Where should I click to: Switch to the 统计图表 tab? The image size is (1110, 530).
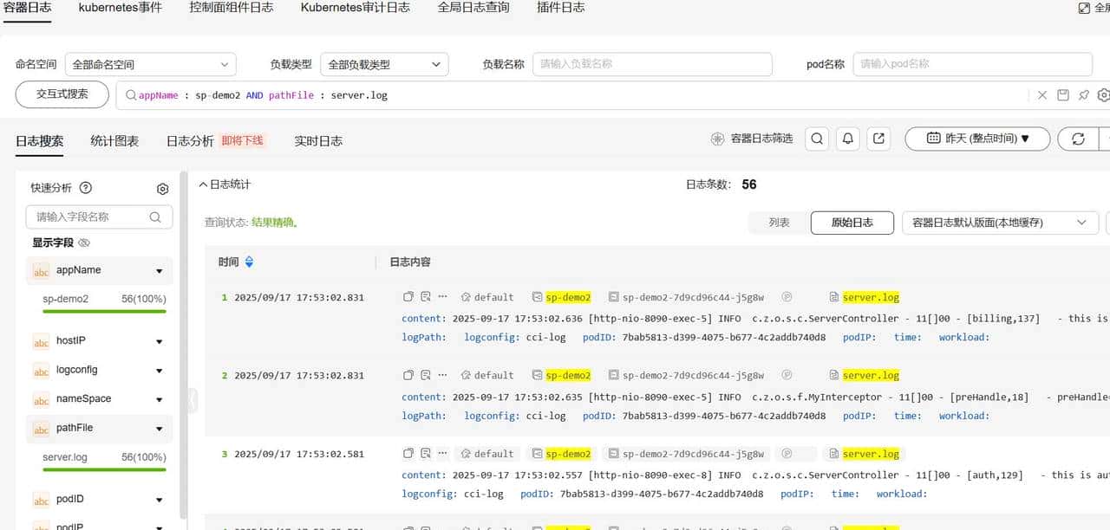[114, 140]
